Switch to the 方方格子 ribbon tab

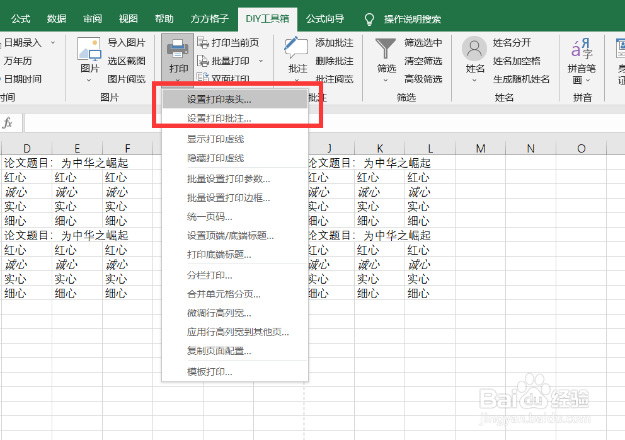pos(209,19)
